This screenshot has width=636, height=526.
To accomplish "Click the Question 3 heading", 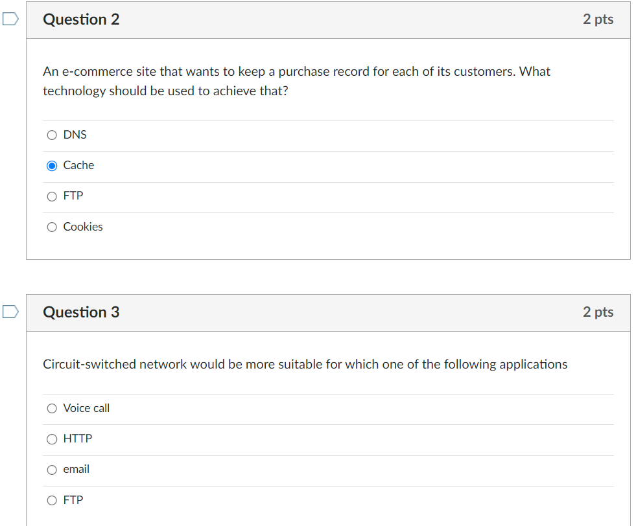I will [x=81, y=312].
